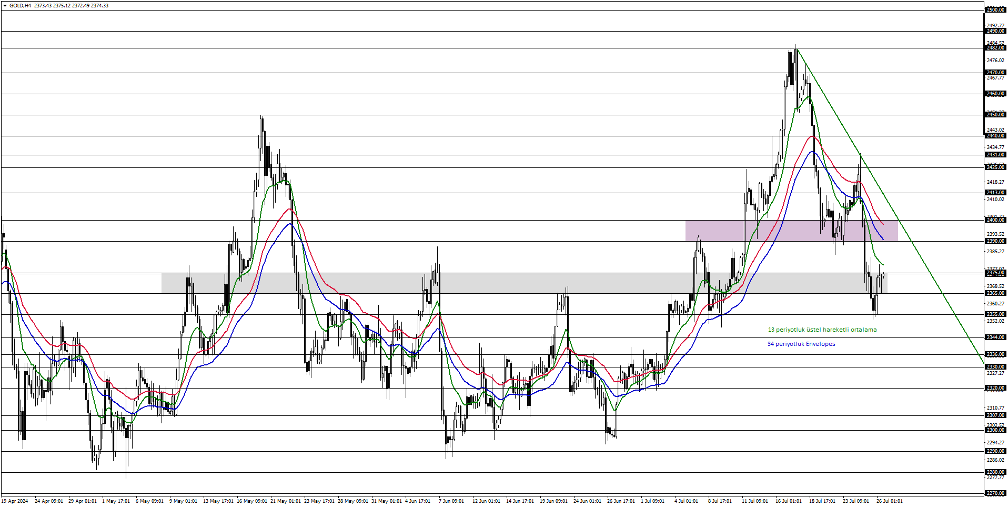1008x507 pixels.
Task: Click the '1 May 17:01' time axis label
Action: click(x=116, y=501)
